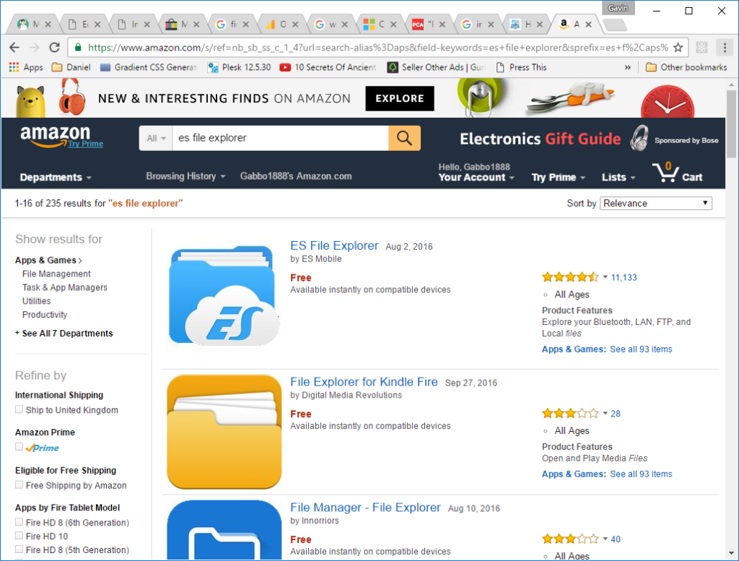Viewport: 739px width, 561px height.
Task: Open the 10 Secrets Of Ancient bookmark
Action: (x=328, y=67)
